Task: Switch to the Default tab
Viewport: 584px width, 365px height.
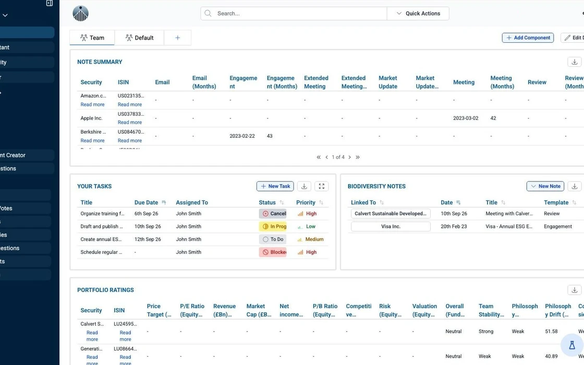Action: click(x=139, y=38)
